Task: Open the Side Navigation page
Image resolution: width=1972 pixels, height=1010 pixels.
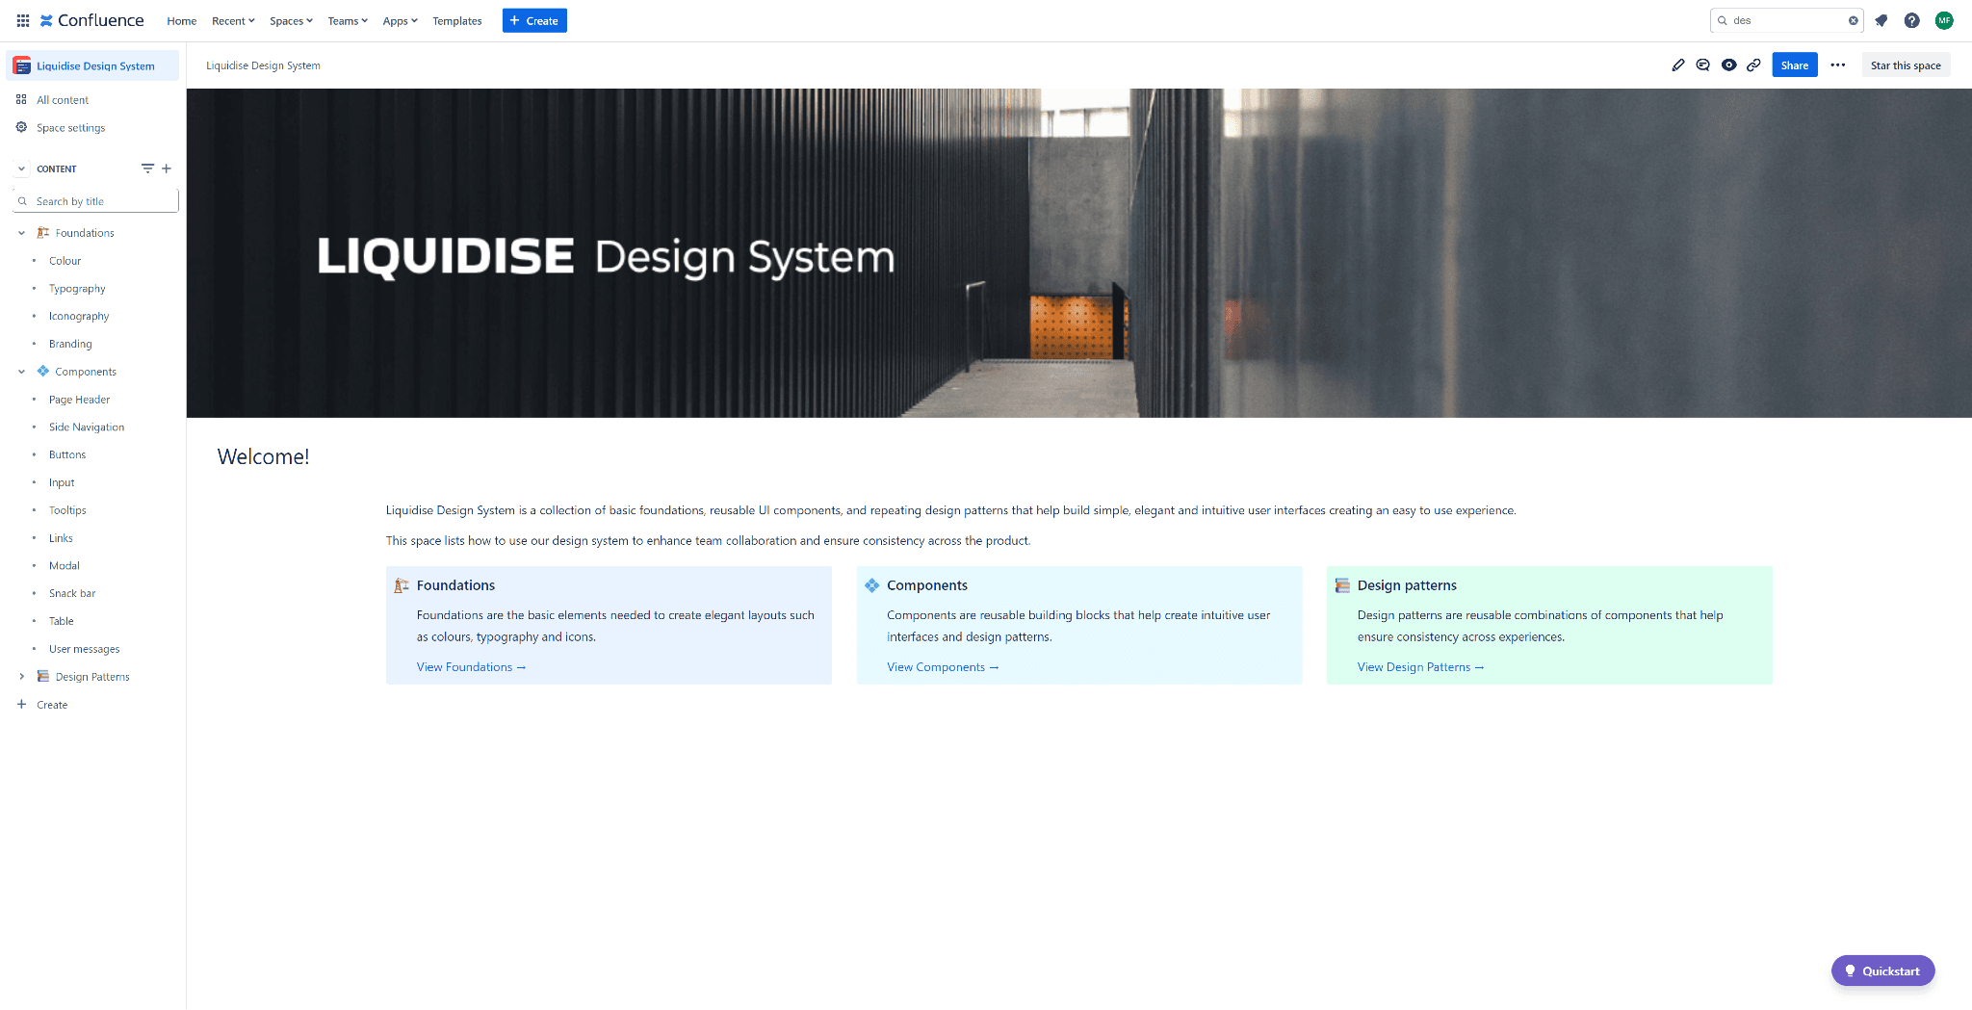Action: point(87,427)
